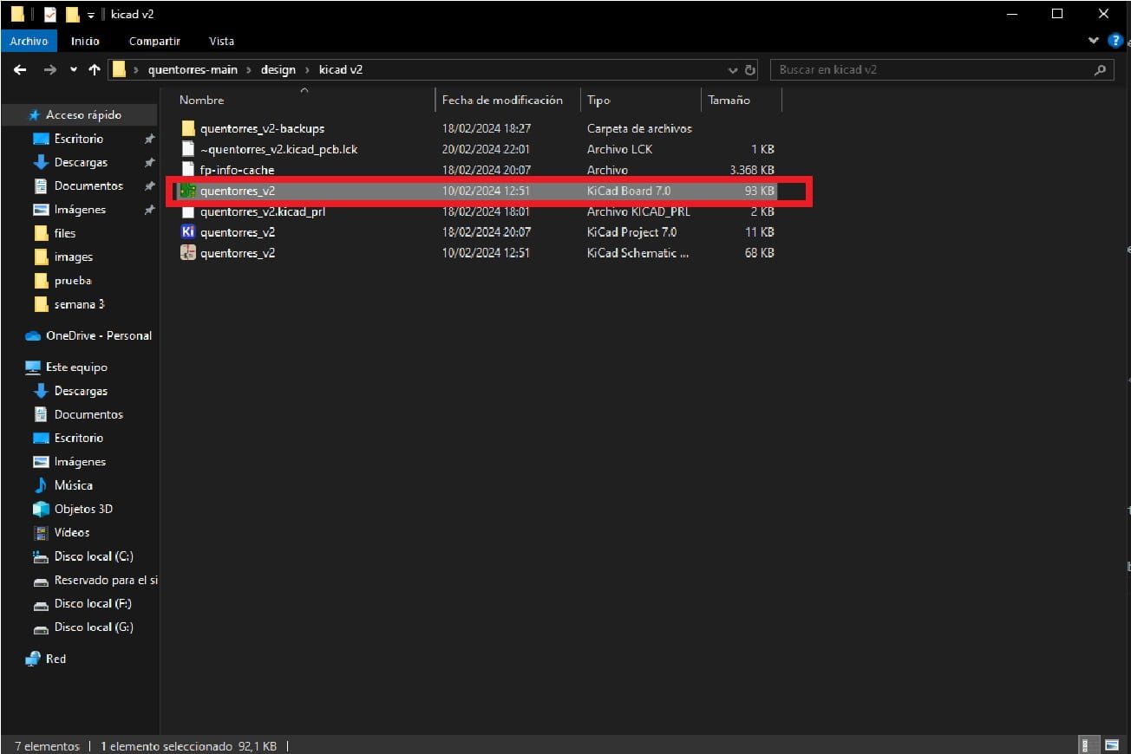
Task: Open Disco local (C:)
Action: click(83, 556)
